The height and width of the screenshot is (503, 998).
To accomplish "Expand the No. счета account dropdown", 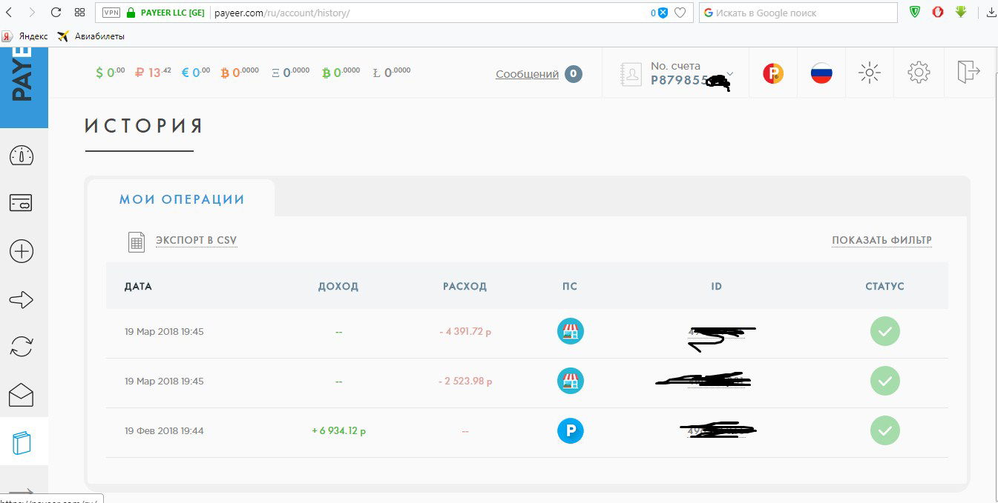I will pos(730,73).
